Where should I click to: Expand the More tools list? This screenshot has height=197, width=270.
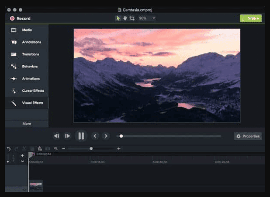click(27, 124)
